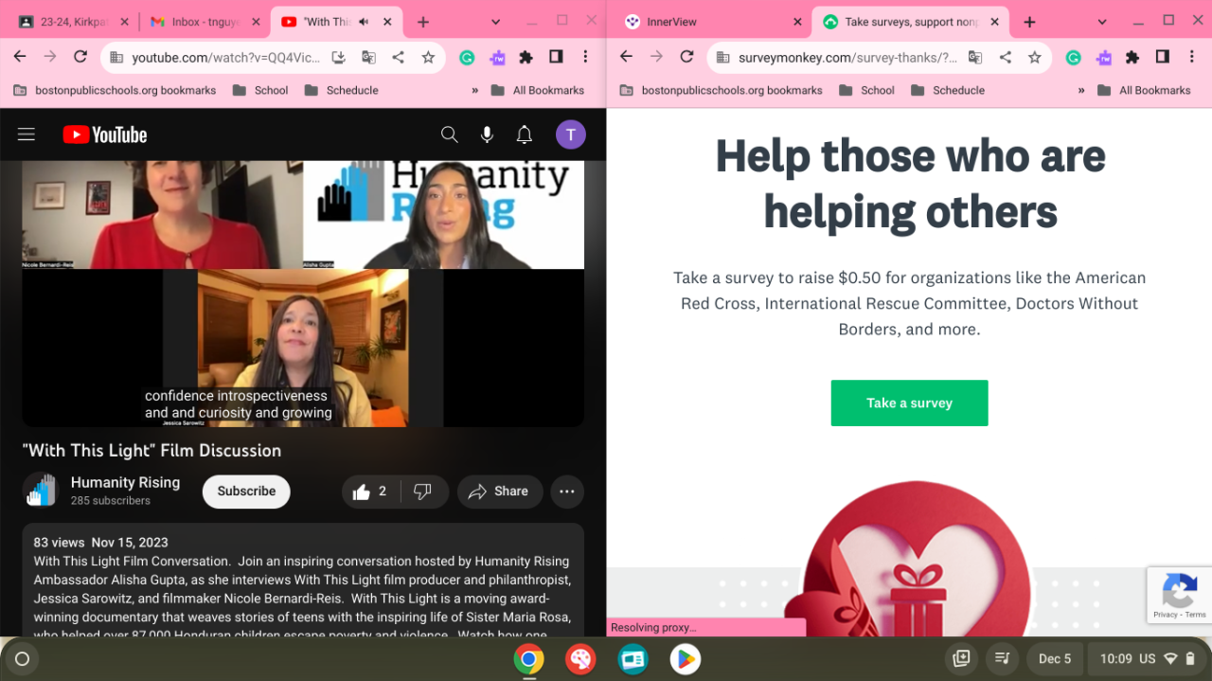Launch Play Store from the shelf
1212x681 pixels.
click(x=685, y=659)
